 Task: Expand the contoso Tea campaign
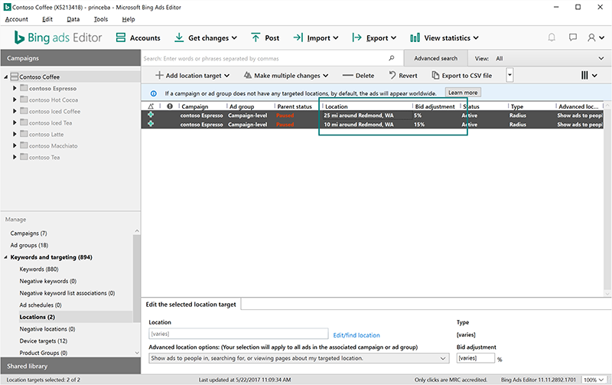[x=15, y=157]
